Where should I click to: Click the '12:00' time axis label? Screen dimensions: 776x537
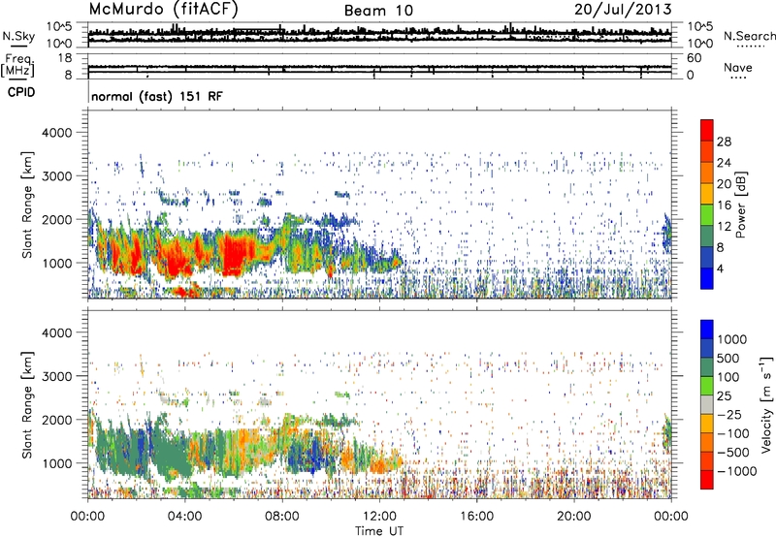379,517
